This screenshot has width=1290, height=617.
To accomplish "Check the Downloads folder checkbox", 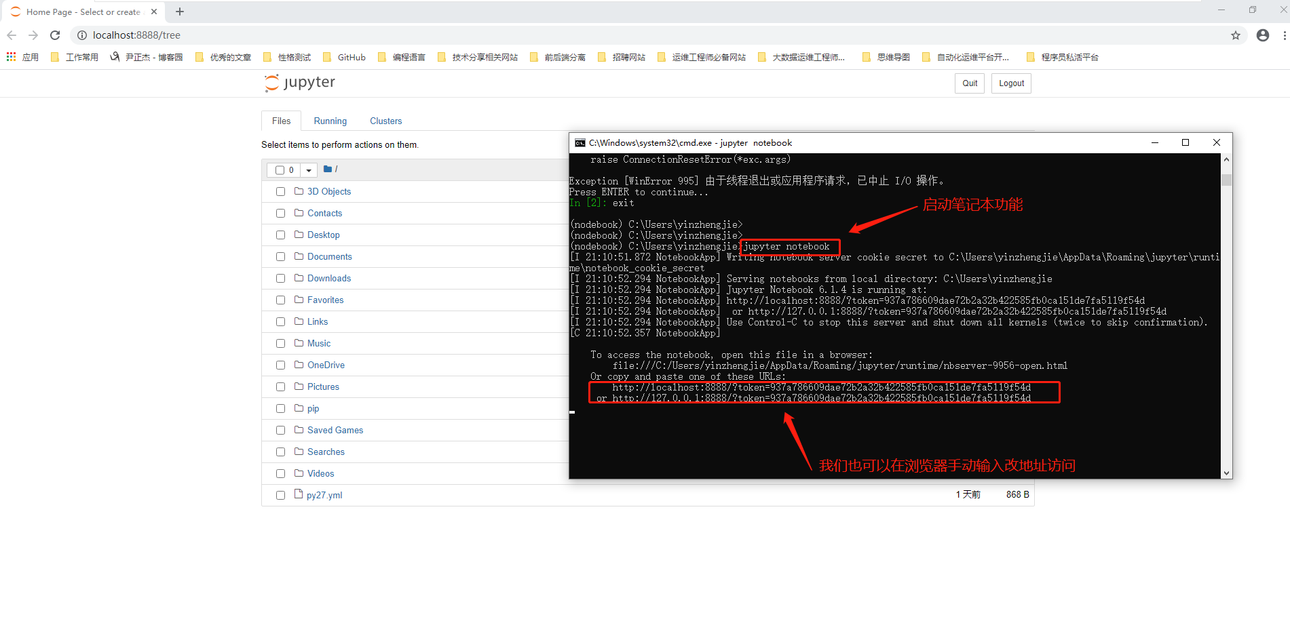I will [280, 279].
